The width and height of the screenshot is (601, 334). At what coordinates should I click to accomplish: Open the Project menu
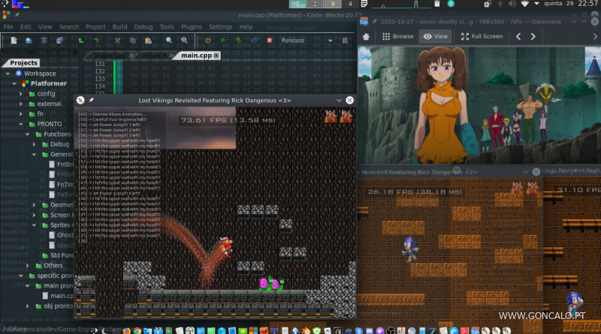[95, 27]
